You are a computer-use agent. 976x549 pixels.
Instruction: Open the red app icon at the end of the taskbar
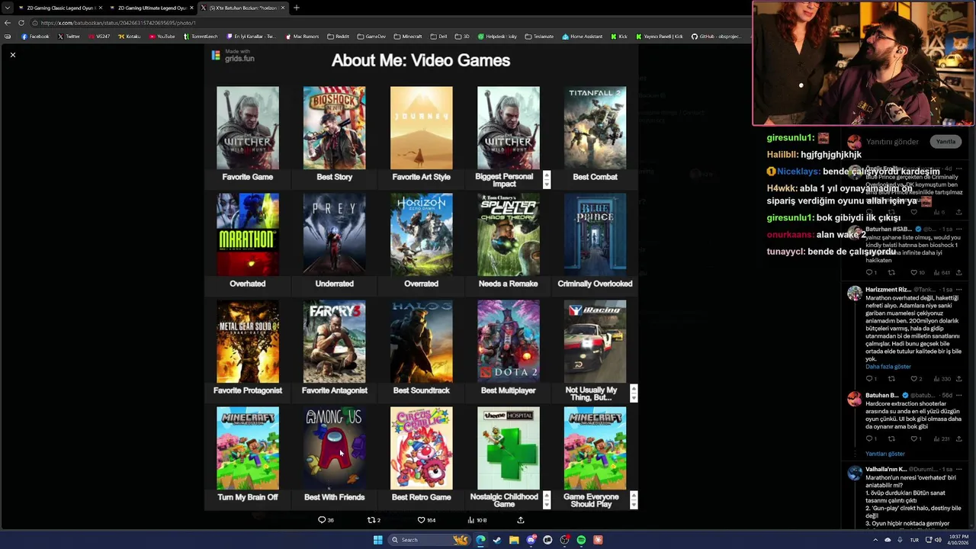pos(598,540)
